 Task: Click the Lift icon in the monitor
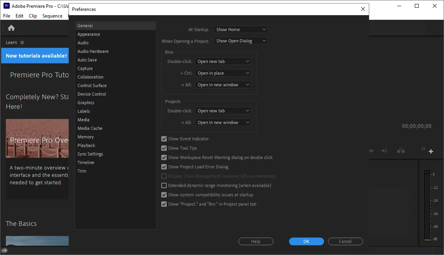(401, 151)
